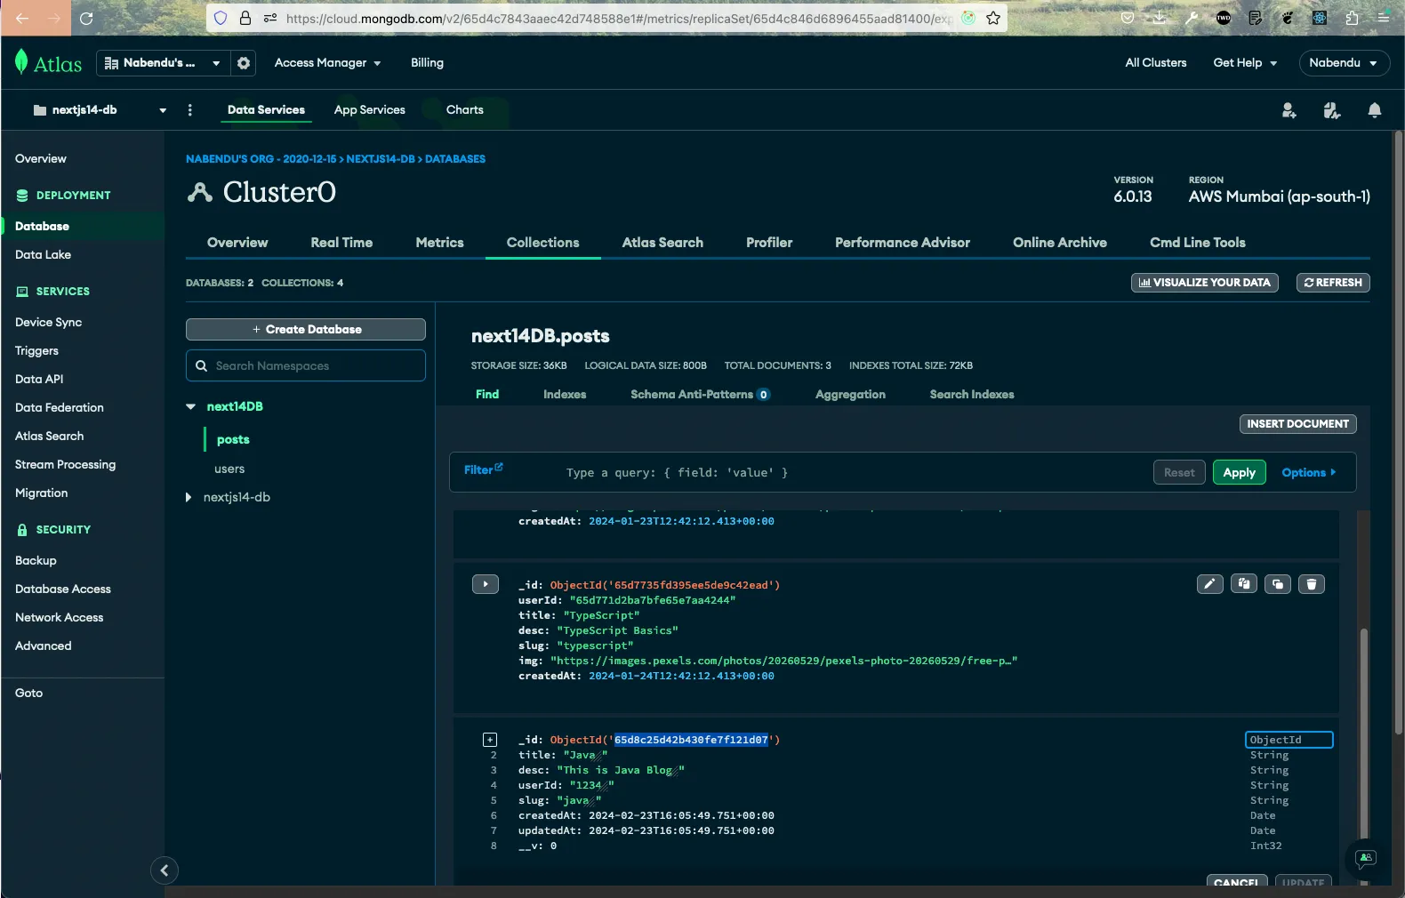Open the Indexes tab for posts
Image resolution: width=1405 pixels, height=898 pixels.
565,395
